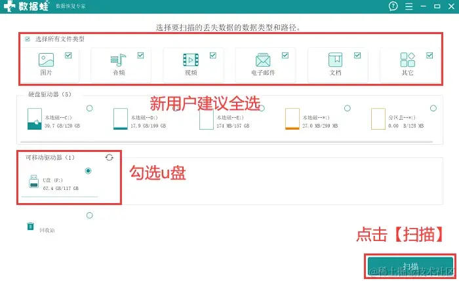Click the 回收站 label text
Screen dimensions: 459x281
pyautogui.click(x=47, y=230)
